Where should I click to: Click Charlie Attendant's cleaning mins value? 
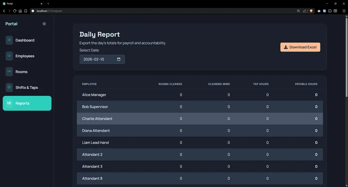click(x=229, y=119)
